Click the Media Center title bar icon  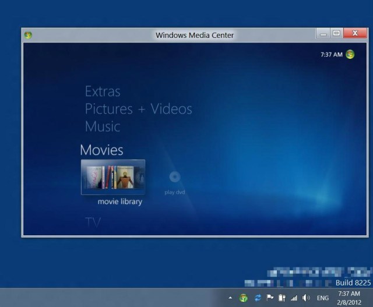[x=28, y=35]
